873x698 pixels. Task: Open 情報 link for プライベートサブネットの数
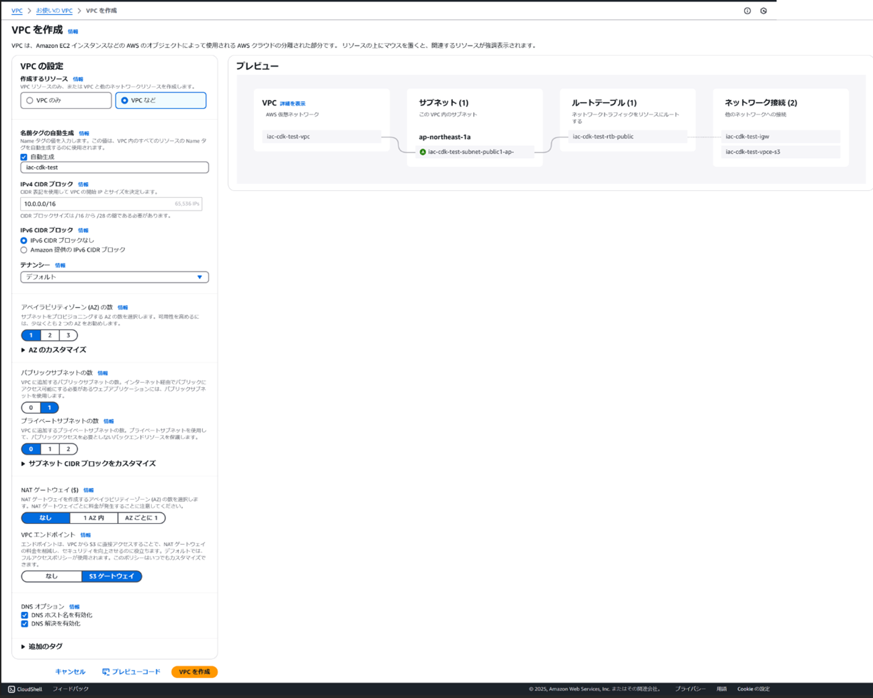click(x=109, y=422)
